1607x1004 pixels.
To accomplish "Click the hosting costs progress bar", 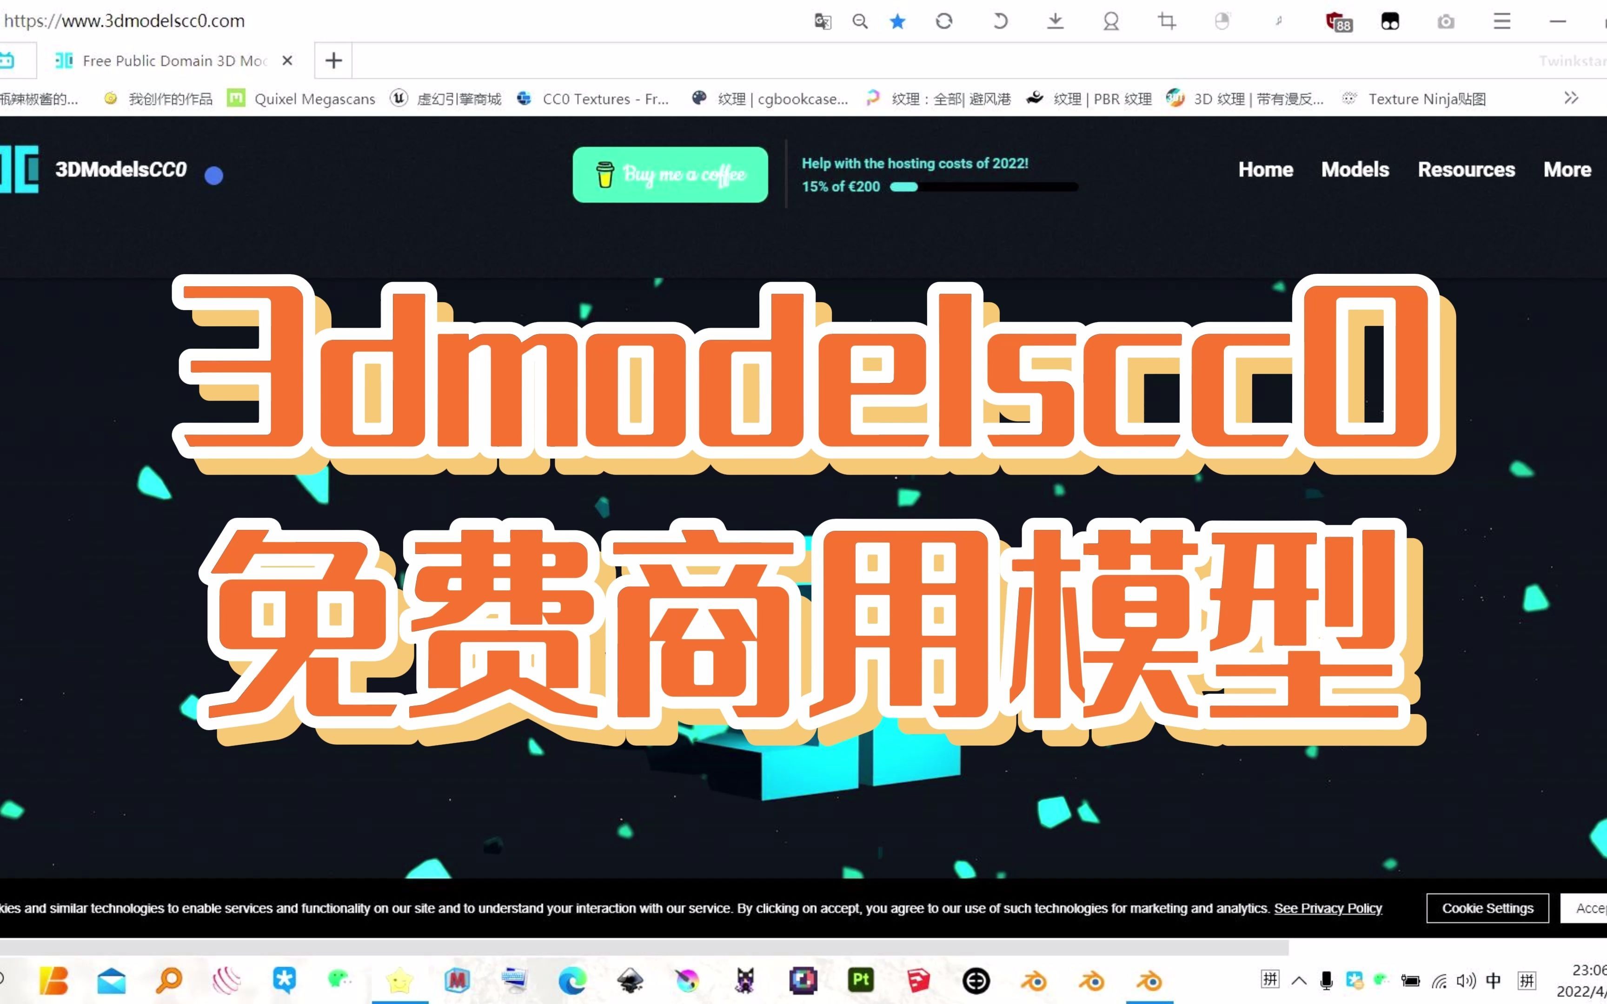I will pyautogui.click(x=983, y=186).
